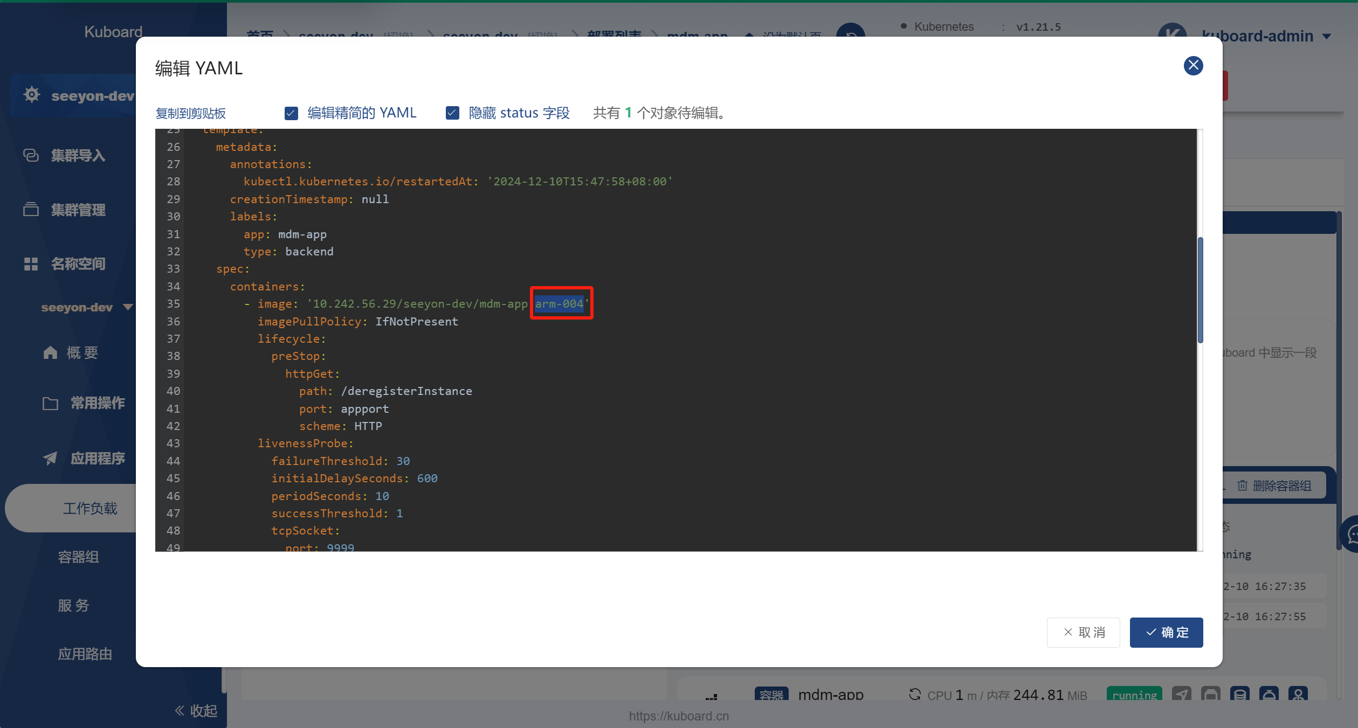Click 'creationTimestamp: null' on line 29
The width and height of the screenshot is (1358, 728).
click(309, 199)
